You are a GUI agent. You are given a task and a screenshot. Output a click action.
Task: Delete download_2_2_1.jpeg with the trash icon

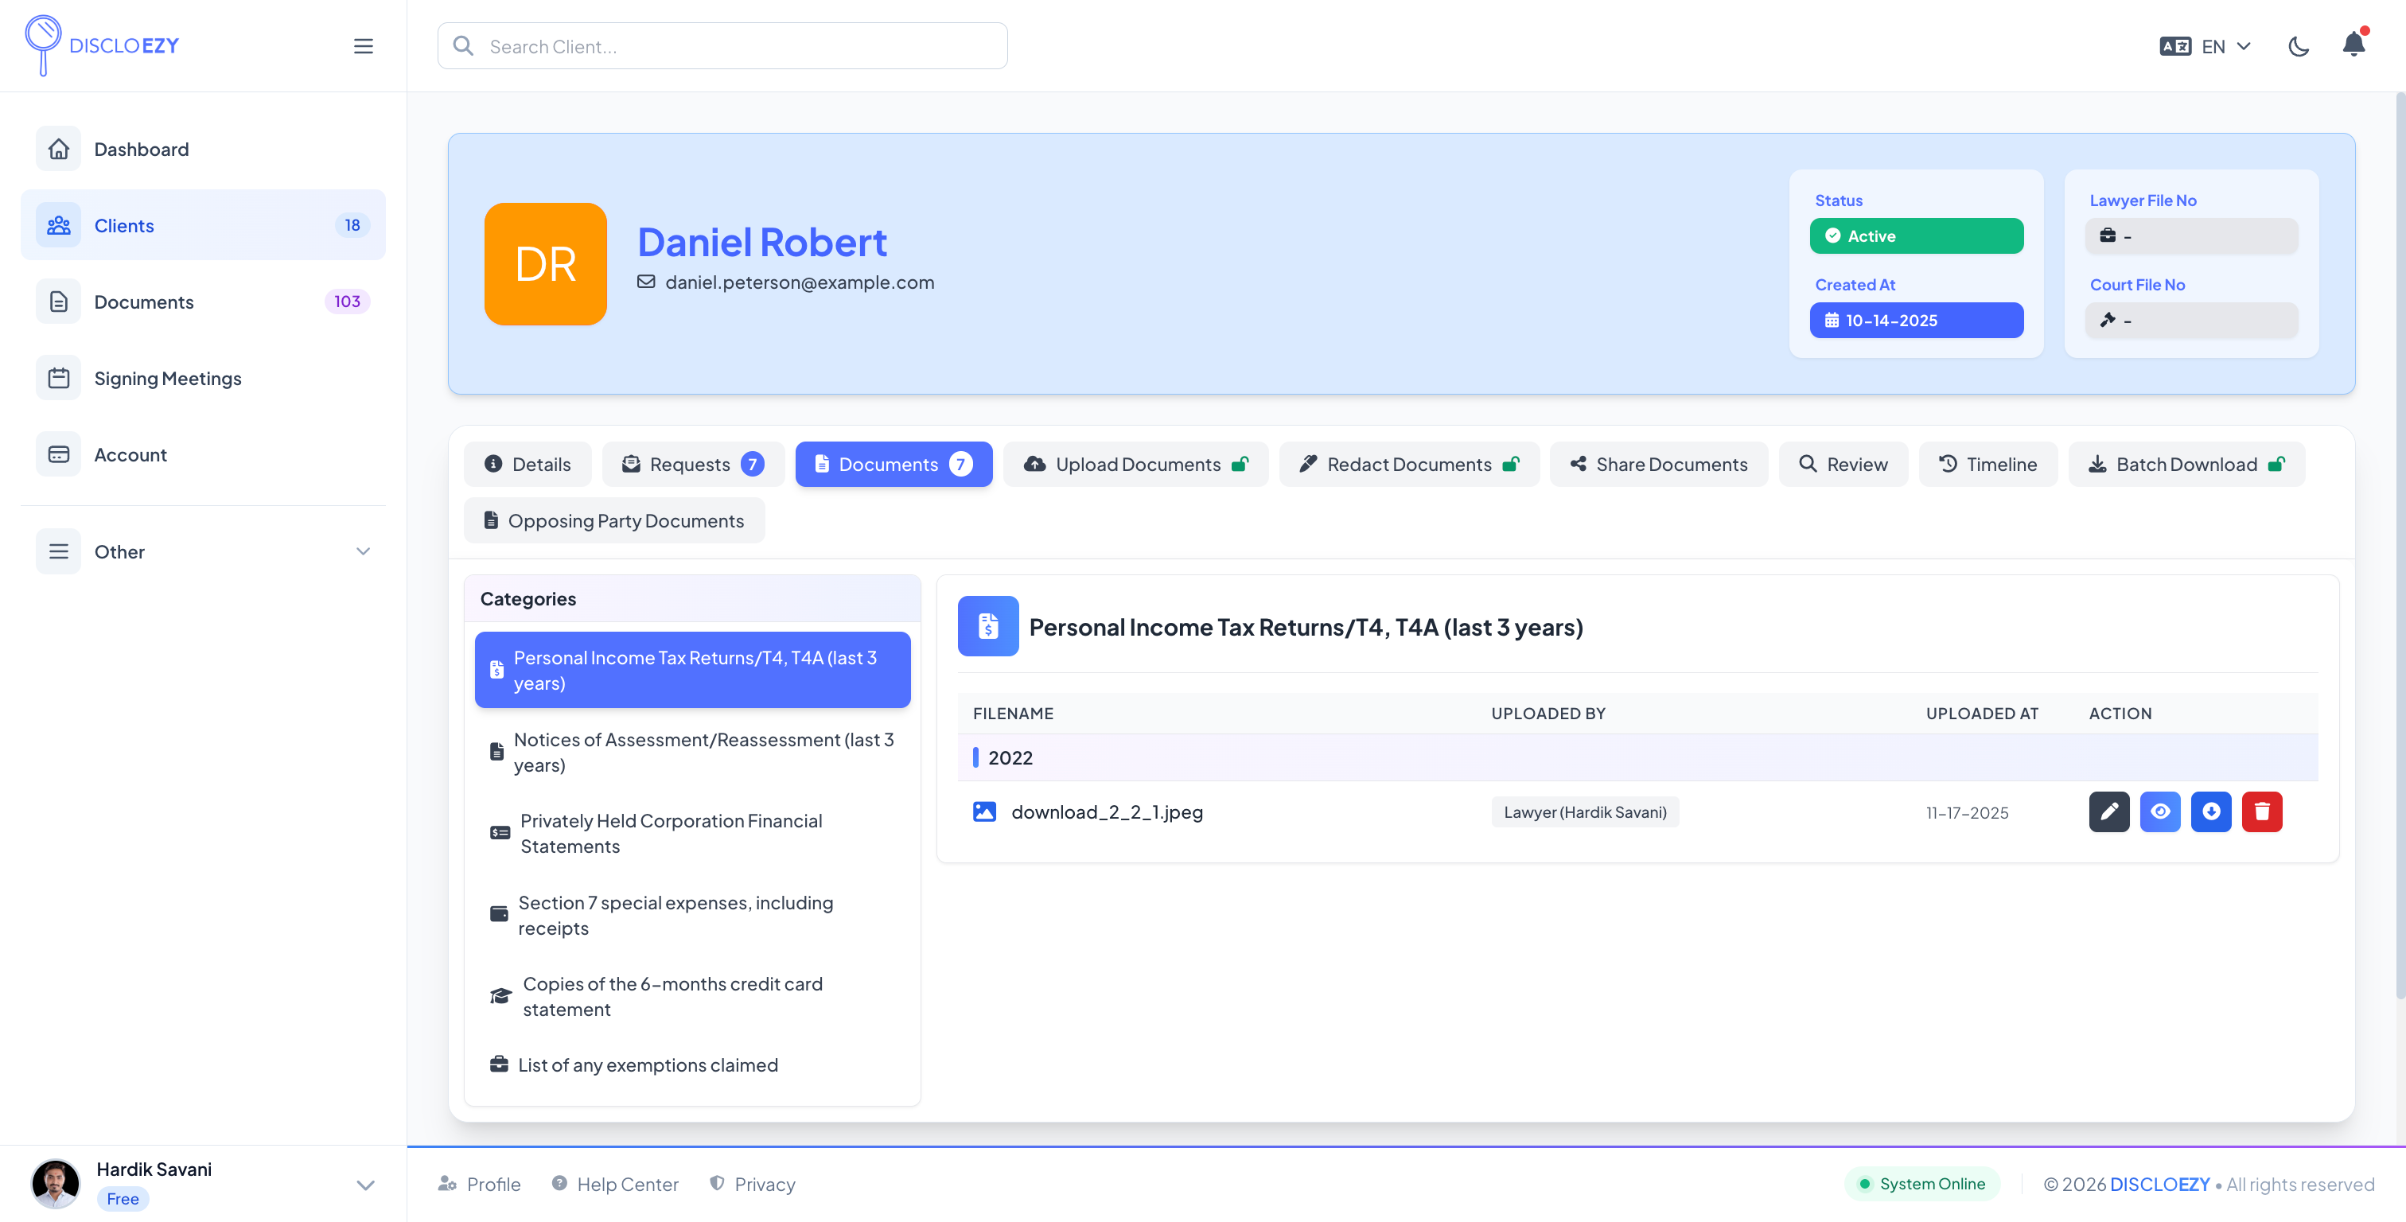pyautogui.click(x=2262, y=811)
